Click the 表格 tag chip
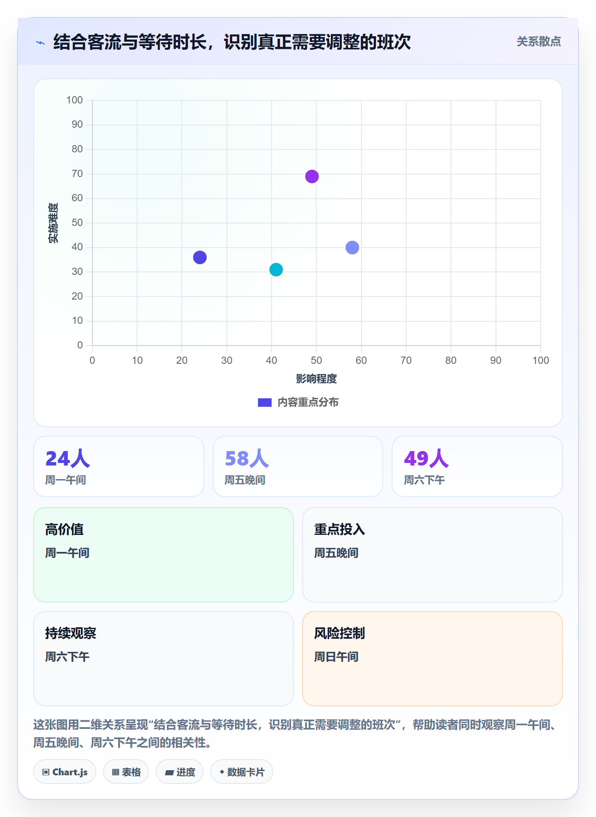 pos(126,771)
